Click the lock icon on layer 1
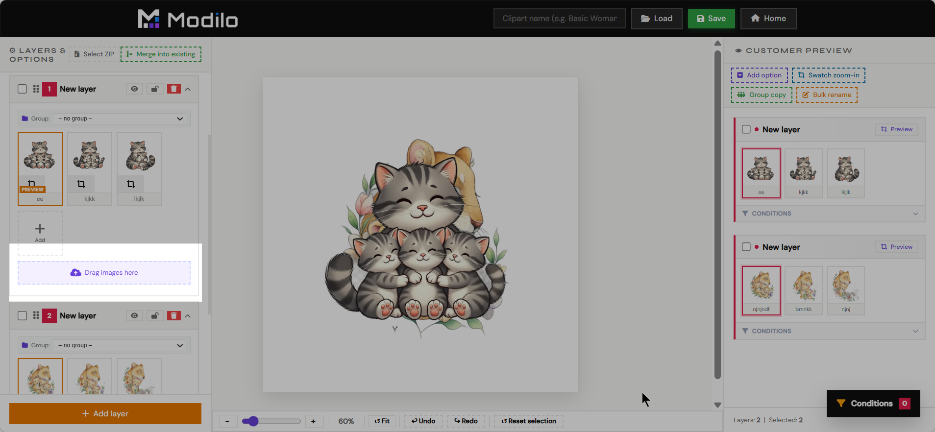 [155, 89]
